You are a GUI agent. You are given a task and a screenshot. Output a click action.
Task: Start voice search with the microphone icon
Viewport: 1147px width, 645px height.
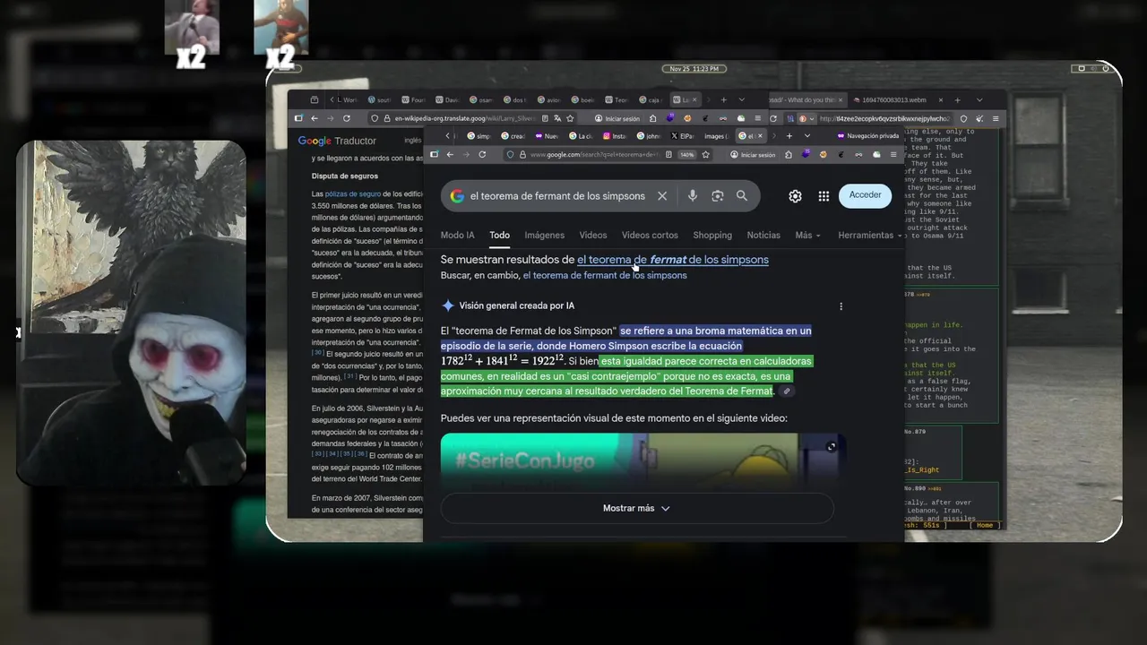[692, 196]
